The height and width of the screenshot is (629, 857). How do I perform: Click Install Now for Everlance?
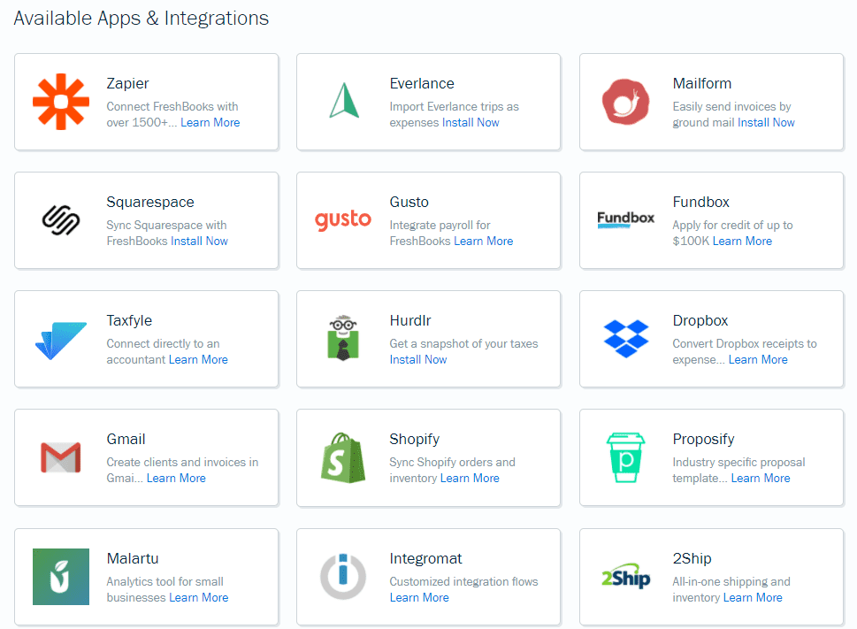click(471, 122)
